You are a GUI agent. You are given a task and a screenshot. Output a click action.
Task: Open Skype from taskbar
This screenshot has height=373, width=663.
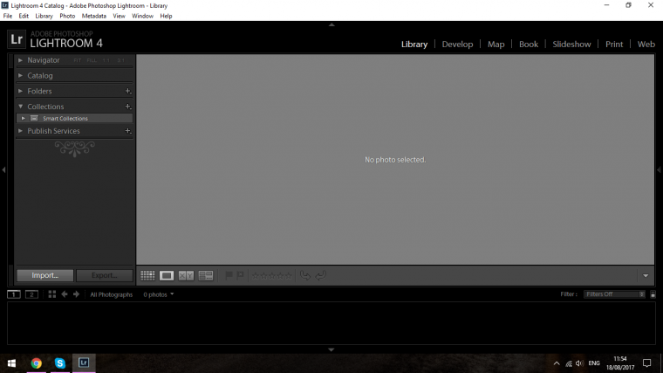[60, 363]
